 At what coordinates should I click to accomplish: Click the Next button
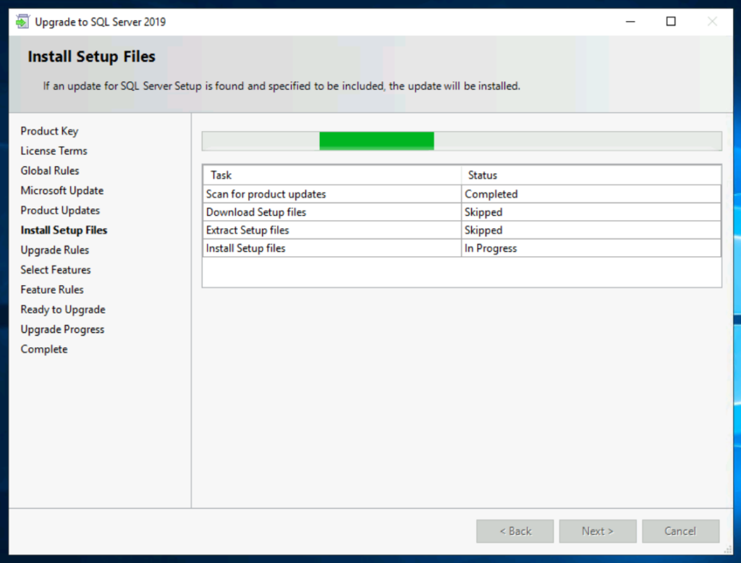click(598, 531)
